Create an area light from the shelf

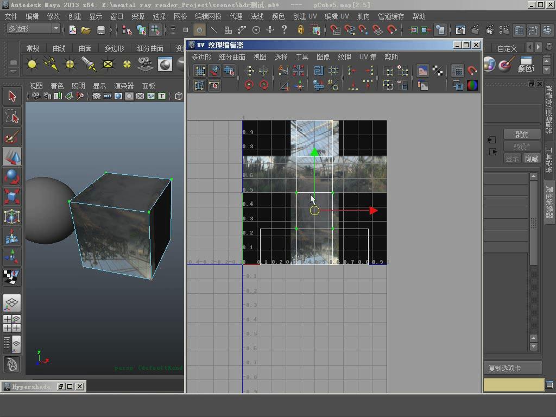(x=108, y=64)
